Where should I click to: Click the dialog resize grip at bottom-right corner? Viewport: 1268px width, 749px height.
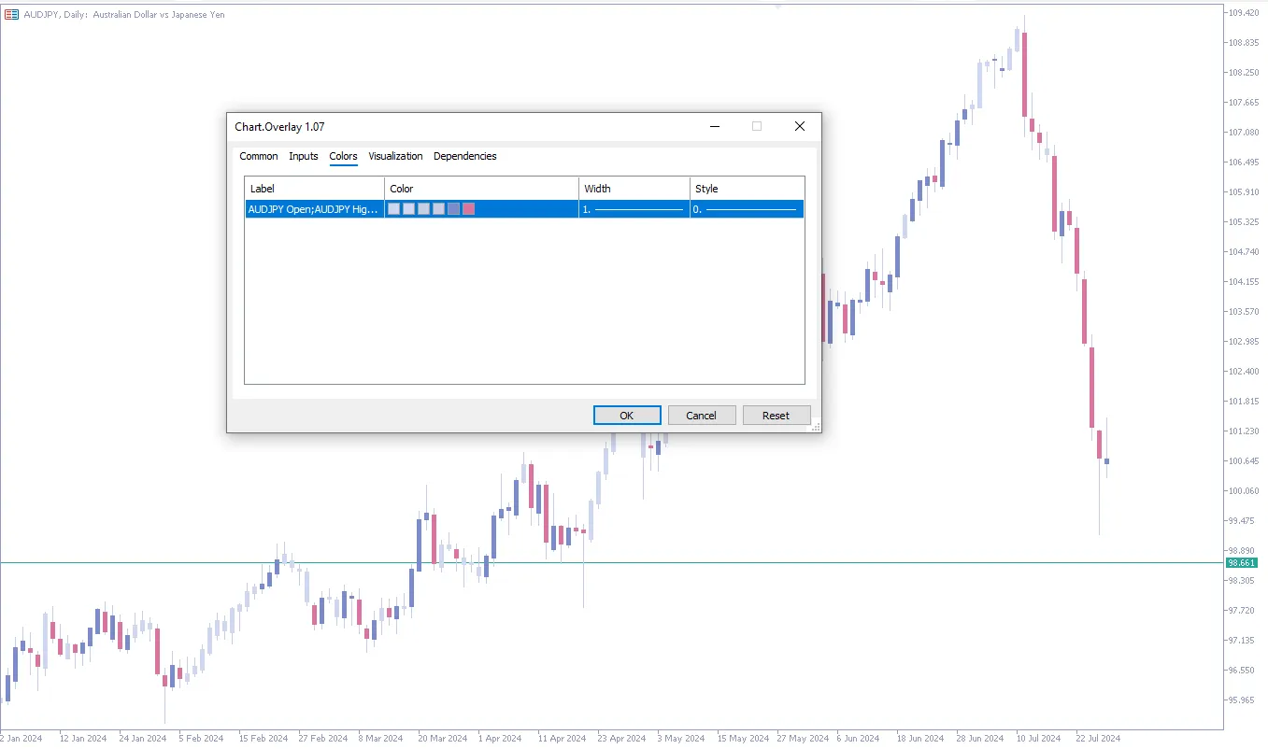coord(816,426)
